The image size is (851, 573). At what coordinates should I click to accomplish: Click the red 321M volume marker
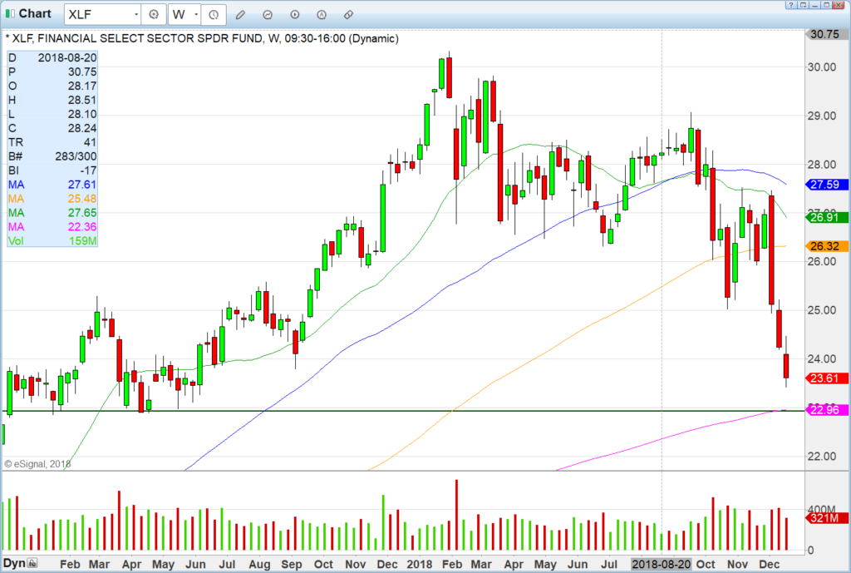826,518
